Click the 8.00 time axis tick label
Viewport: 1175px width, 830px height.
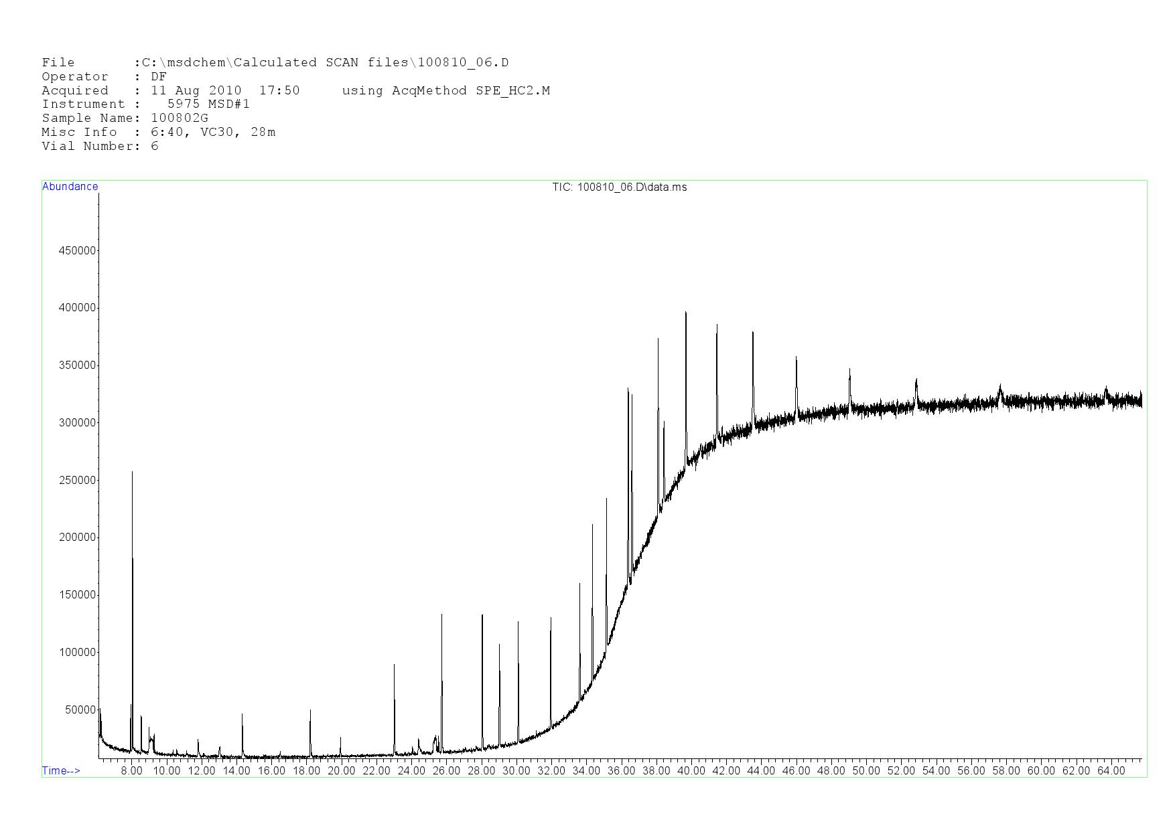tap(131, 771)
